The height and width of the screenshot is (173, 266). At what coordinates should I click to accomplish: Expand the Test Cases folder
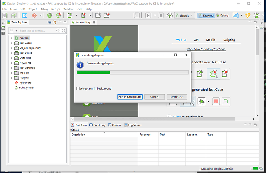pos(11,43)
